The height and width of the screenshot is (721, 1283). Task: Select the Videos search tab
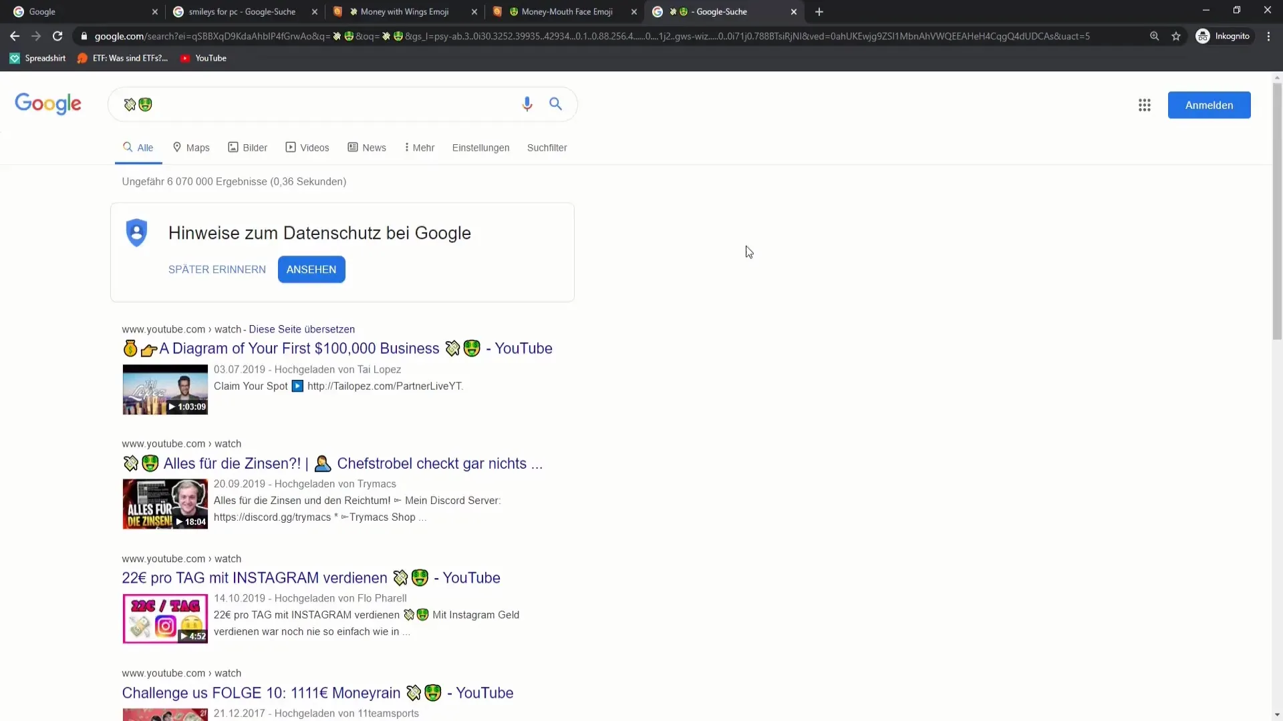click(307, 148)
